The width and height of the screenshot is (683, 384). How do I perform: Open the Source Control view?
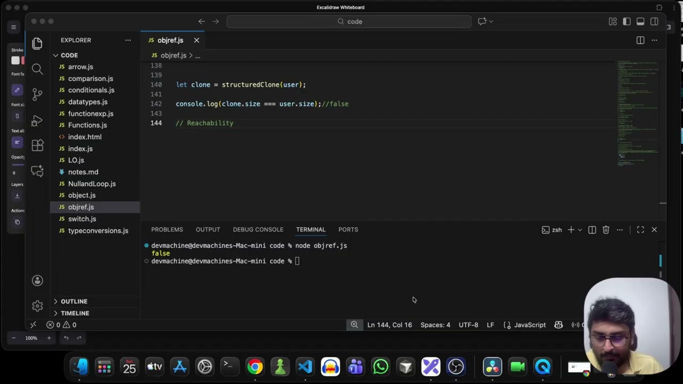coord(37,94)
